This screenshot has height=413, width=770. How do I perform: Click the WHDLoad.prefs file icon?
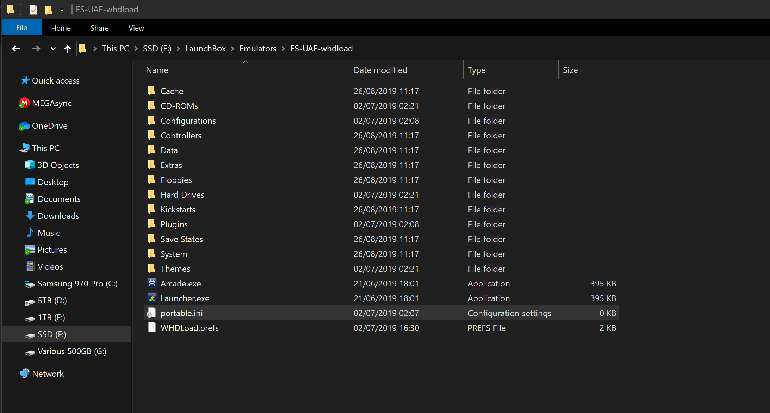(152, 327)
